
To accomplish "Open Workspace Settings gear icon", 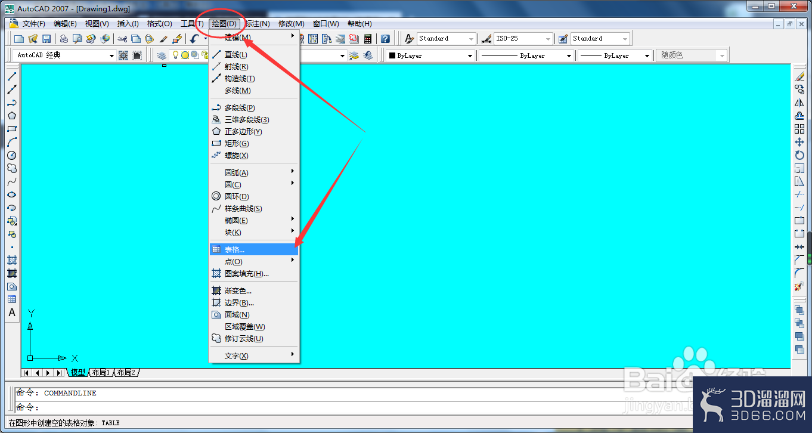I will pyautogui.click(x=123, y=55).
